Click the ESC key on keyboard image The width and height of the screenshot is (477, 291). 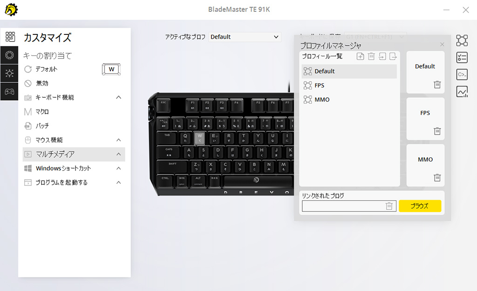164,106
